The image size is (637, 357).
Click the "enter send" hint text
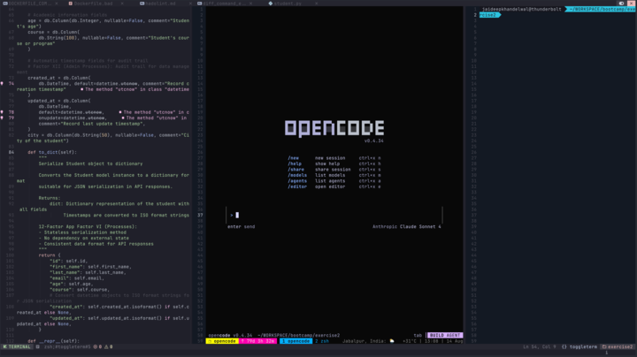[x=241, y=227]
